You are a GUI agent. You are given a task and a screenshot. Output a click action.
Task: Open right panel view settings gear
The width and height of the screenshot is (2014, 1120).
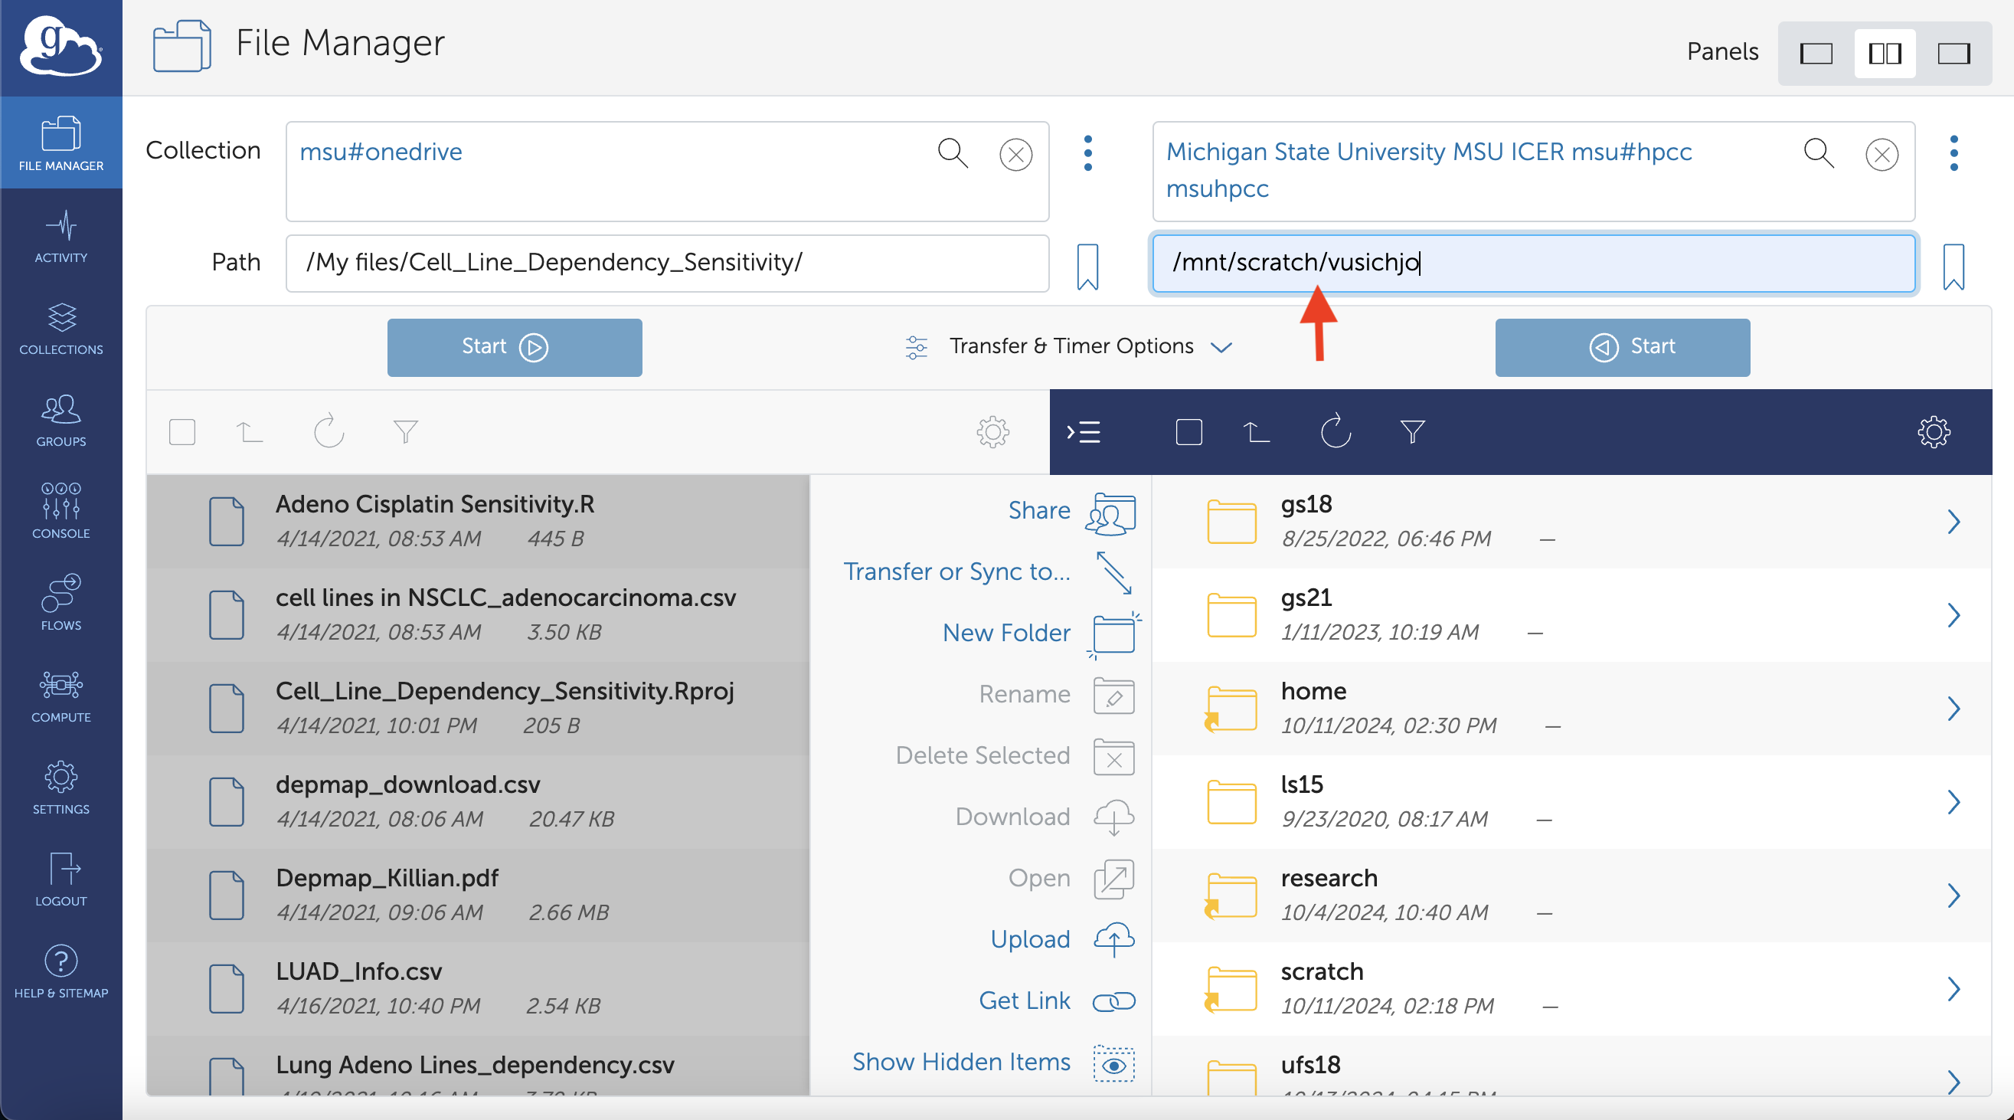pos(1934,432)
